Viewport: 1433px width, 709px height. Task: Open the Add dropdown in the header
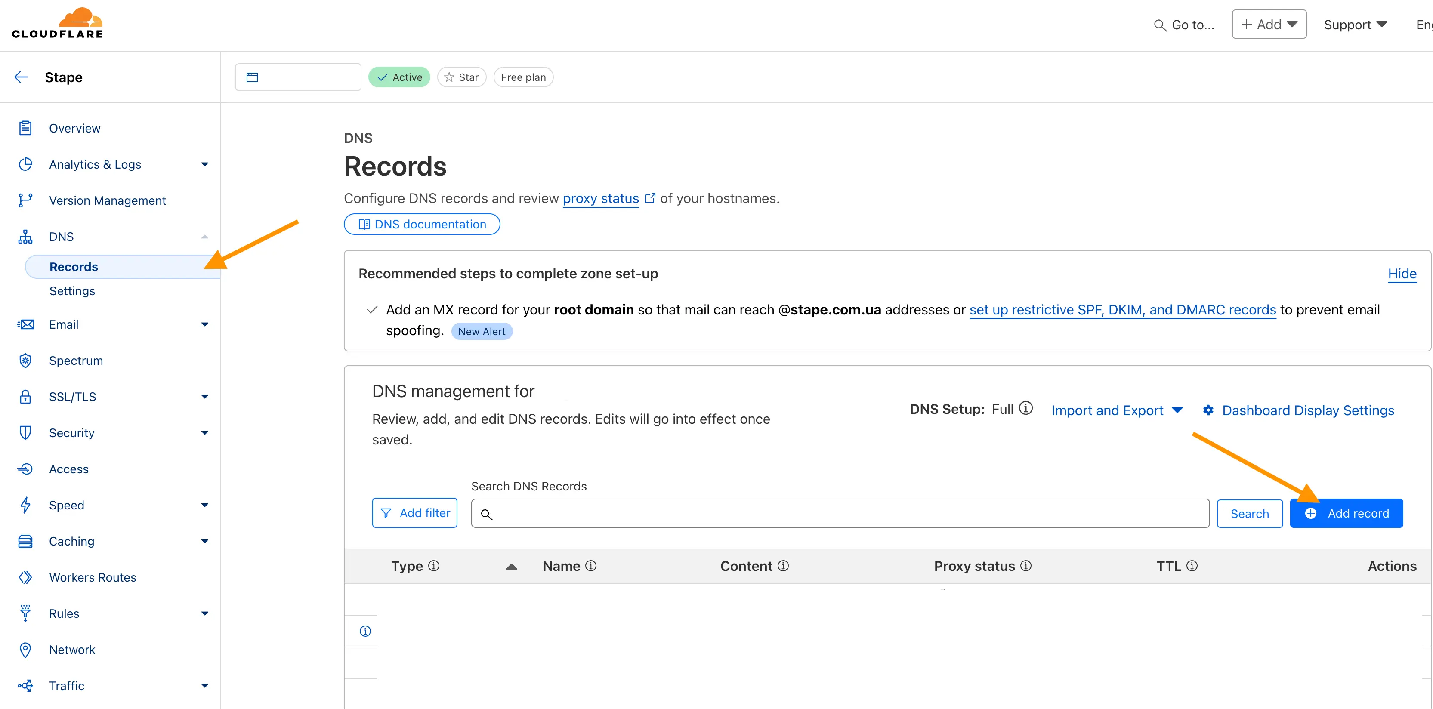1269,25
